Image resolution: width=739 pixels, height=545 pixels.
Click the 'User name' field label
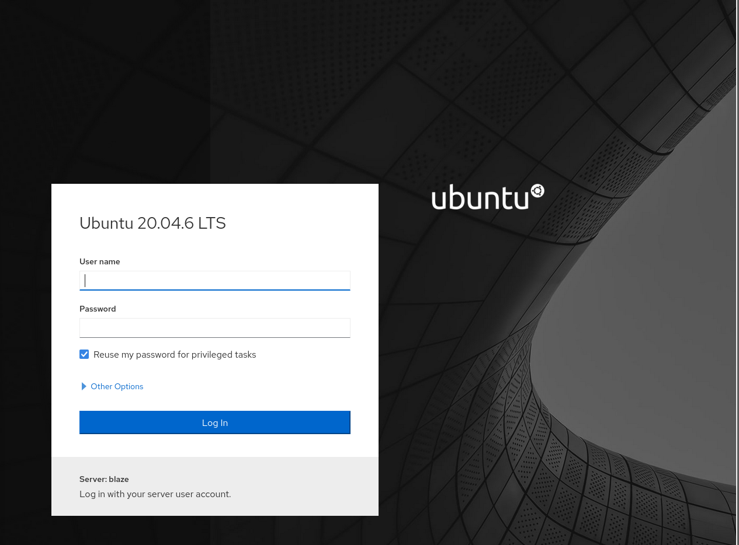(100, 261)
